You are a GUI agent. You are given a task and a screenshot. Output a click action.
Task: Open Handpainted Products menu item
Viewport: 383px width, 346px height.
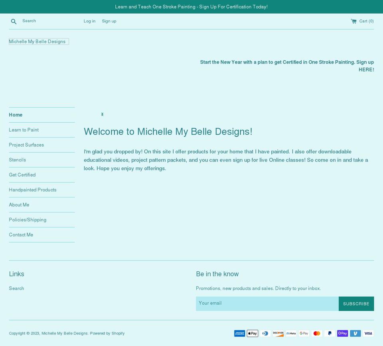(42, 190)
